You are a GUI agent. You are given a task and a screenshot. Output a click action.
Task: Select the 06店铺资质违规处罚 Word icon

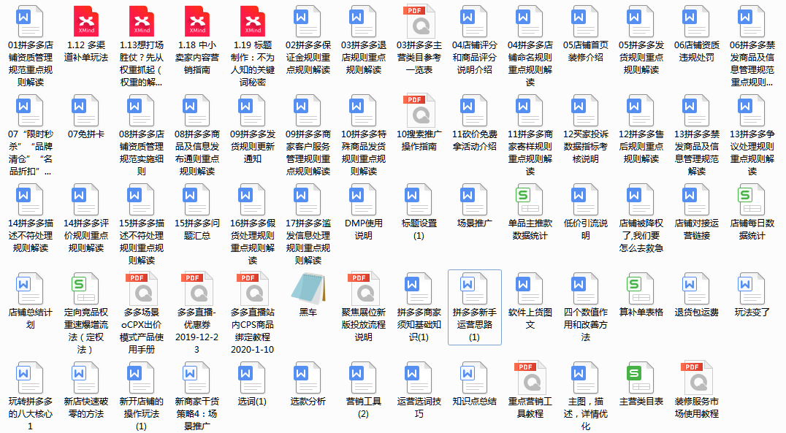pyautogui.click(x=697, y=21)
